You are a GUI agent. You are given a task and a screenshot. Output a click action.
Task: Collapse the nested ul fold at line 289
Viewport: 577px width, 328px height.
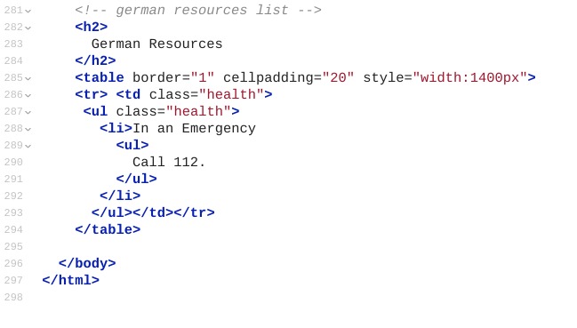click(x=28, y=146)
